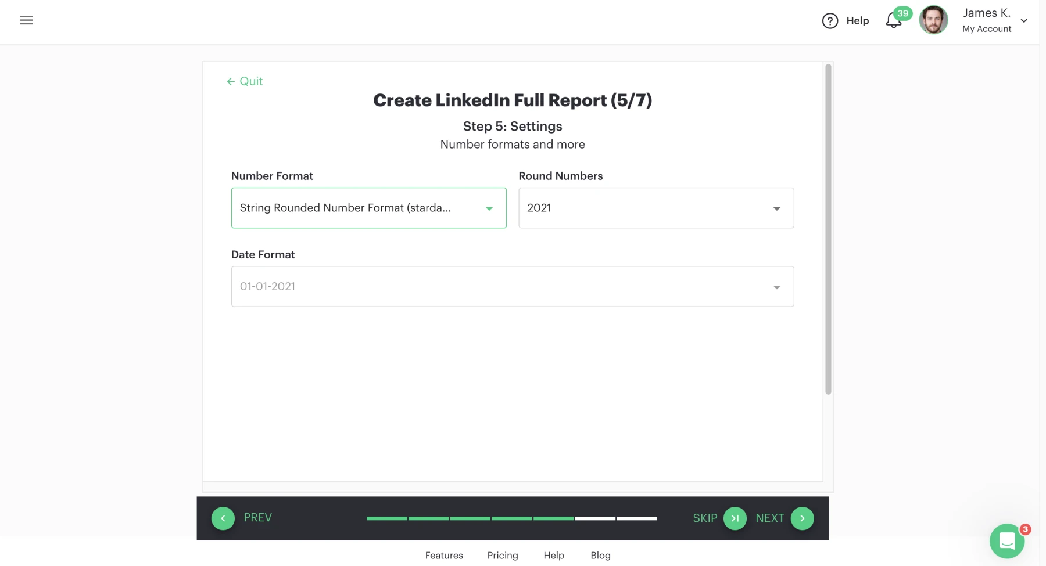Expand My Account dropdown chevron
The height and width of the screenshot is (566, 1046).
[1024, 21]
